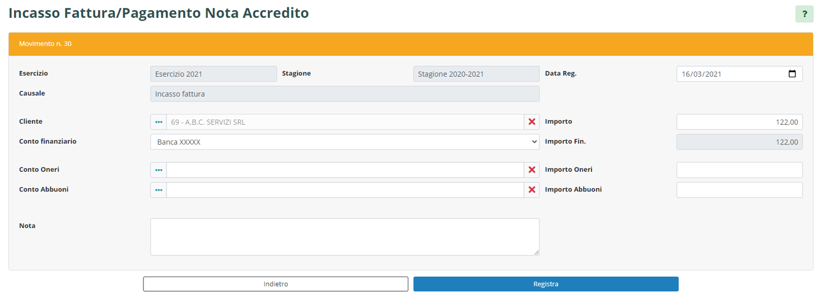Open Conto Abbuoni lookup ellipsis icon
The width and height of the screenshot is (820, 304).
(x=159, y=190)
